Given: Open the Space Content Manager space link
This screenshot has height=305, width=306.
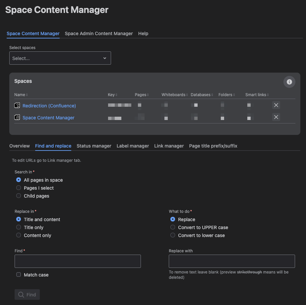Looking at the screenshot, I should pyautogui.click(x=48, y=118).
